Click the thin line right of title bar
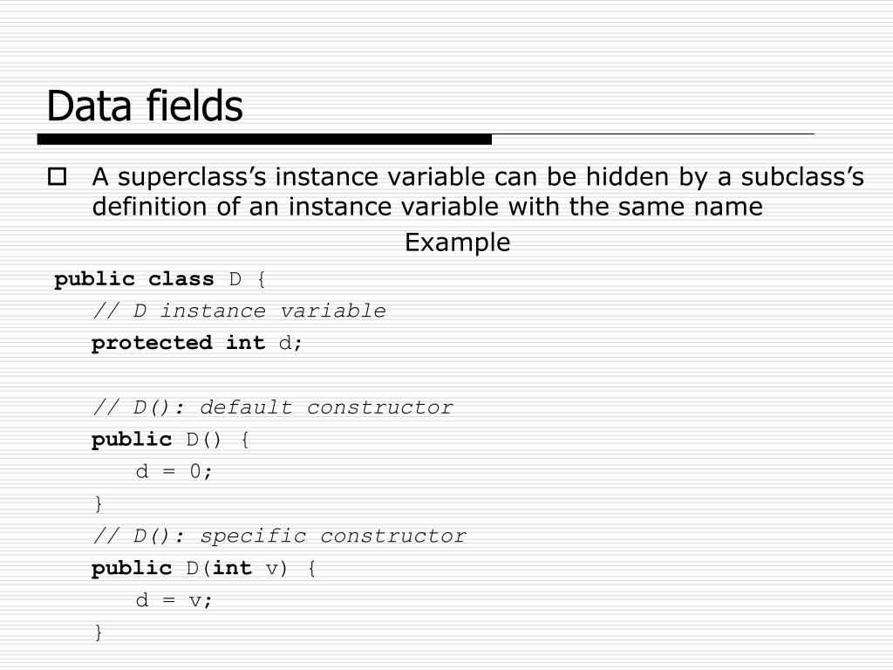Screen dimensions: 893x670 click(x=653, y=134)
